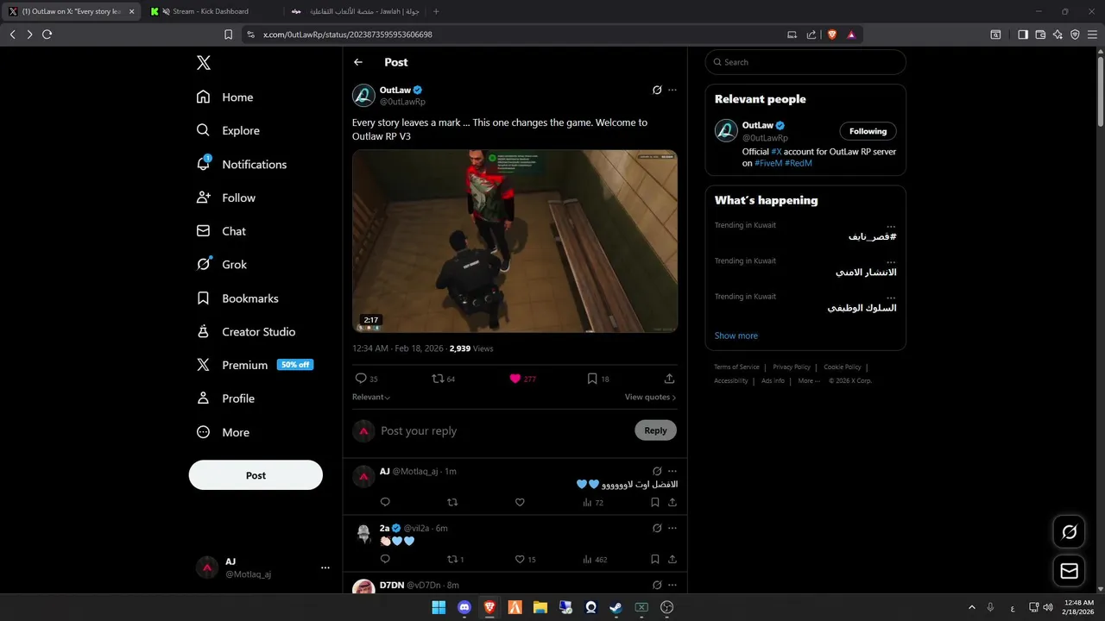Image resolution: width=1105 pixels, height=621 pixels.
Task: Share AJ's reply
Action: [672, 502]
